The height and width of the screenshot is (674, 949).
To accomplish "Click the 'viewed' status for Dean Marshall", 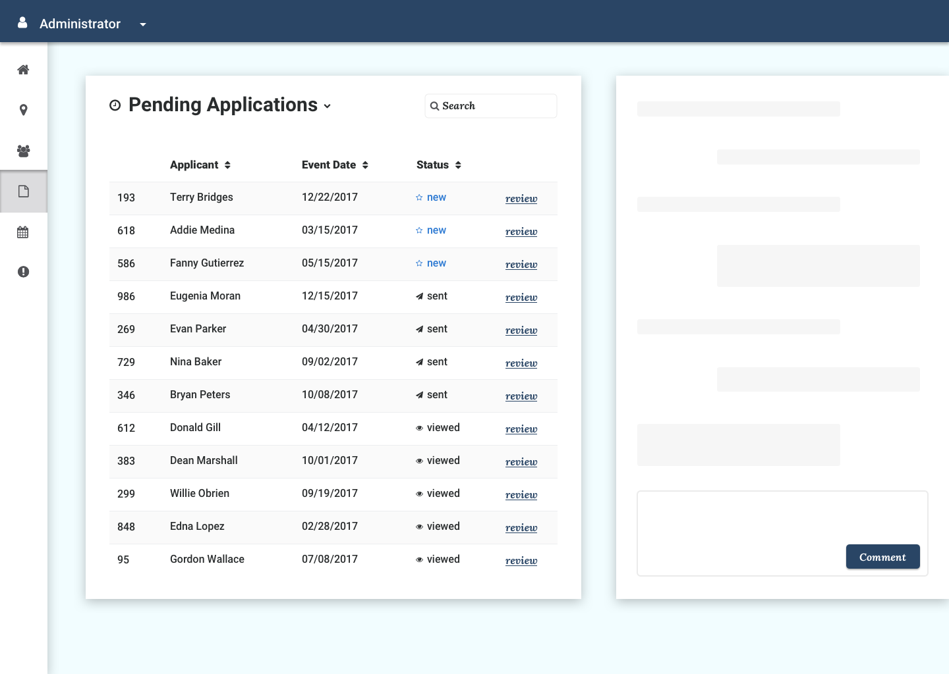I will point(444,461).
